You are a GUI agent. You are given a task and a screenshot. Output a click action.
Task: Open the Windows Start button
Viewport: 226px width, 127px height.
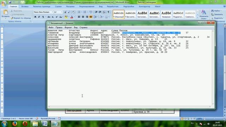(x=4, y=124)
